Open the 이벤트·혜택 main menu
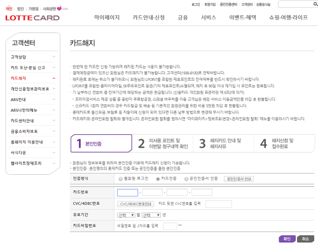This screenshot has height=248, width=318. 243,17
